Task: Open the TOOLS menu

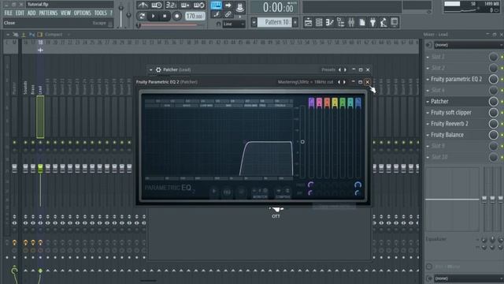Action: [x=101, y=13]
